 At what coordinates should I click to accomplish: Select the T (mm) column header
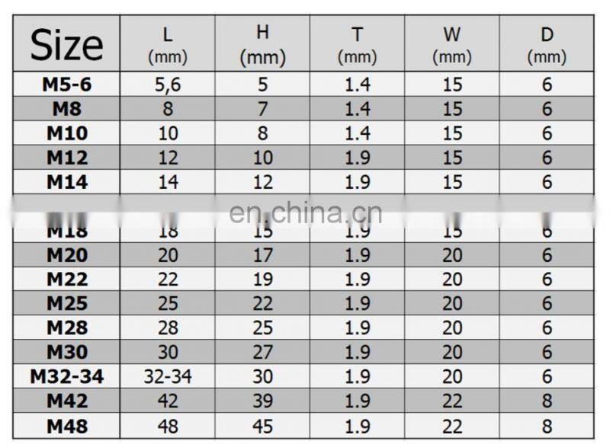point(357,45)
